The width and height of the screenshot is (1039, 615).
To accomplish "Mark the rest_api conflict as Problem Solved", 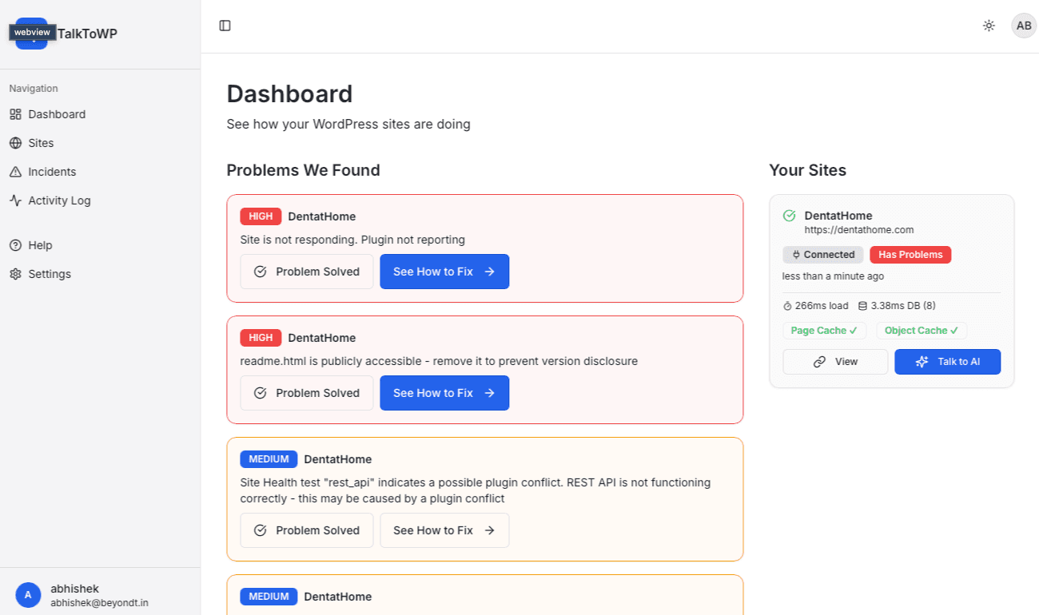I will 306,530.
